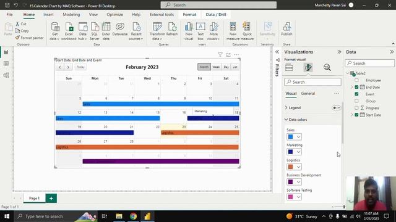Click SQL Server icon

[95, 31]
